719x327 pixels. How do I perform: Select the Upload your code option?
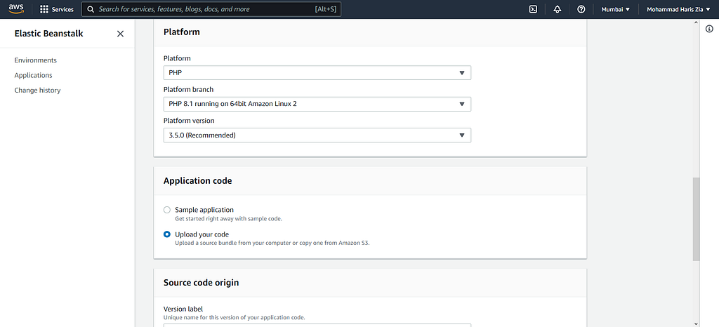coord(167,234)
